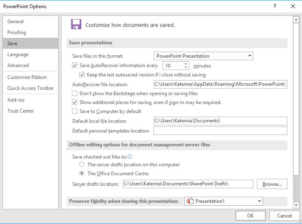Decrease AutoRecover minutes with down arrow
Viewport: 302px width, 224px height.
[186, 67]
